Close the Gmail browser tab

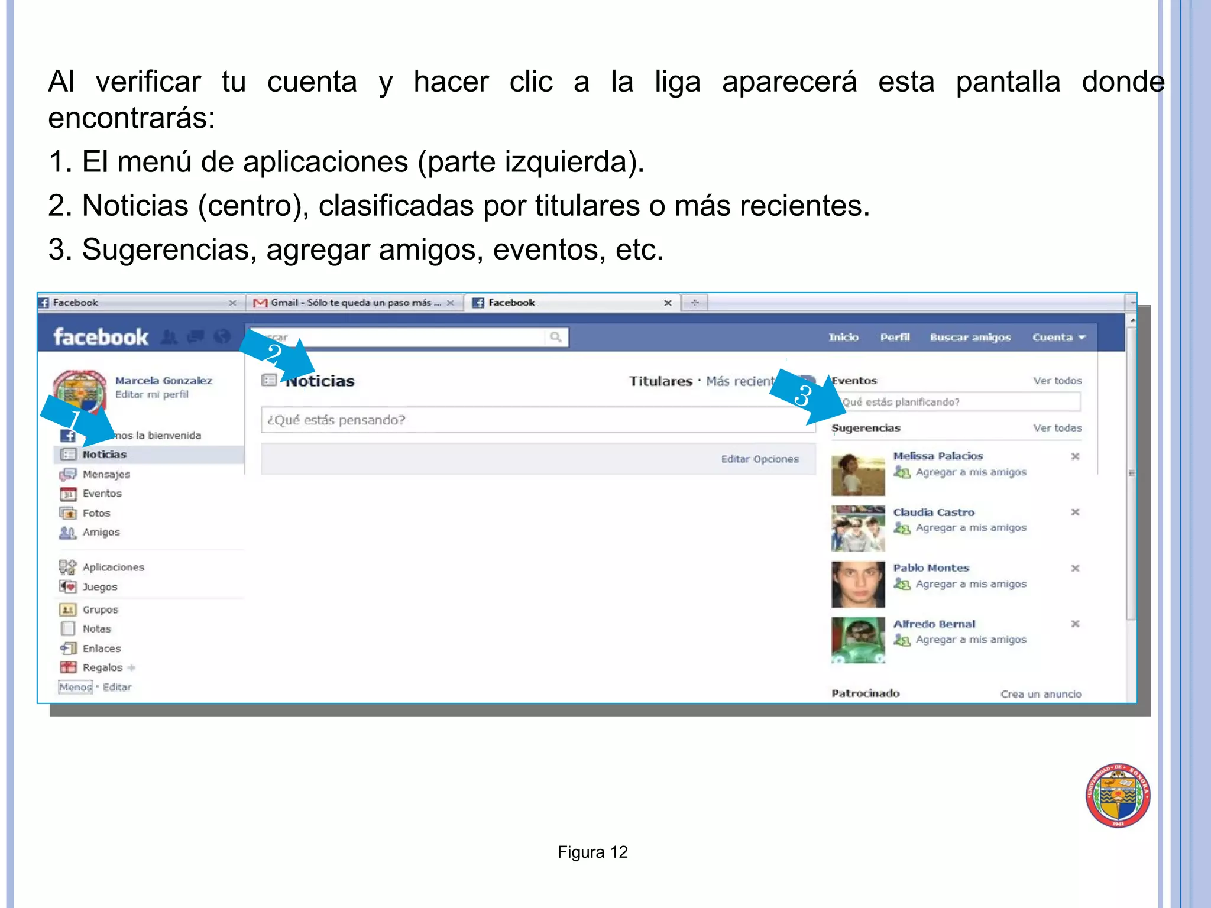click(451, 303)
